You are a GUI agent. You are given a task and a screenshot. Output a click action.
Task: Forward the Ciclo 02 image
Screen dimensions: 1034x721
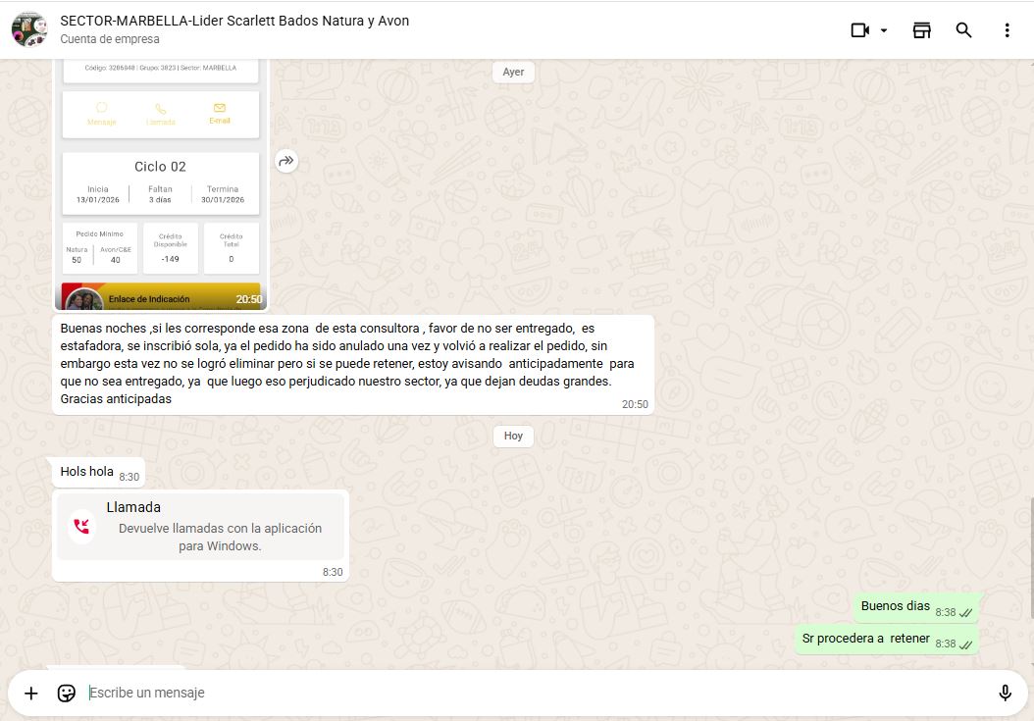point(285,161)
